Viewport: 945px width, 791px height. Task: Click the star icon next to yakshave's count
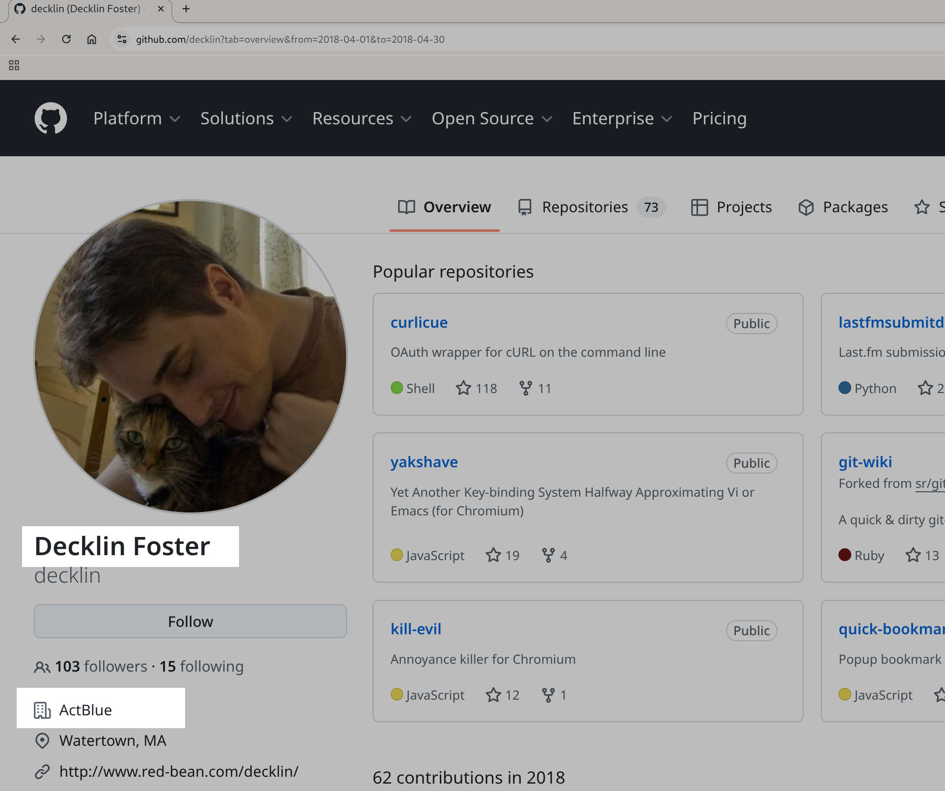(493, 555)
